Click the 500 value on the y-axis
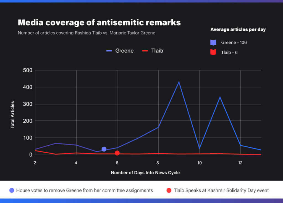 (x=28, y=70)
